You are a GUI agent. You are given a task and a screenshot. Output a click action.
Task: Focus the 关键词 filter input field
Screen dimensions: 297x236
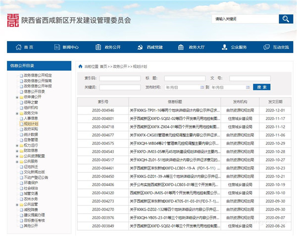click(x=120, y=87)
